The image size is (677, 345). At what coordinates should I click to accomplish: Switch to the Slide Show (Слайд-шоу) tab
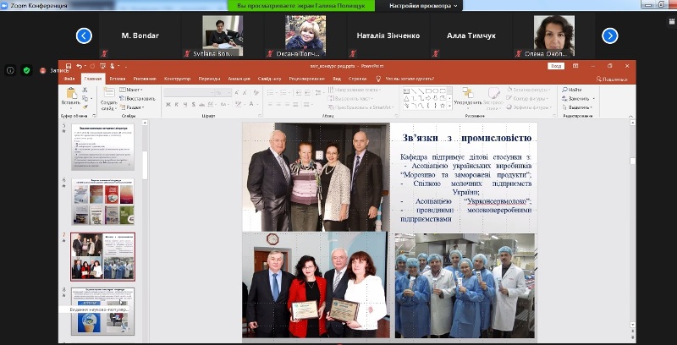pos(269,79)
